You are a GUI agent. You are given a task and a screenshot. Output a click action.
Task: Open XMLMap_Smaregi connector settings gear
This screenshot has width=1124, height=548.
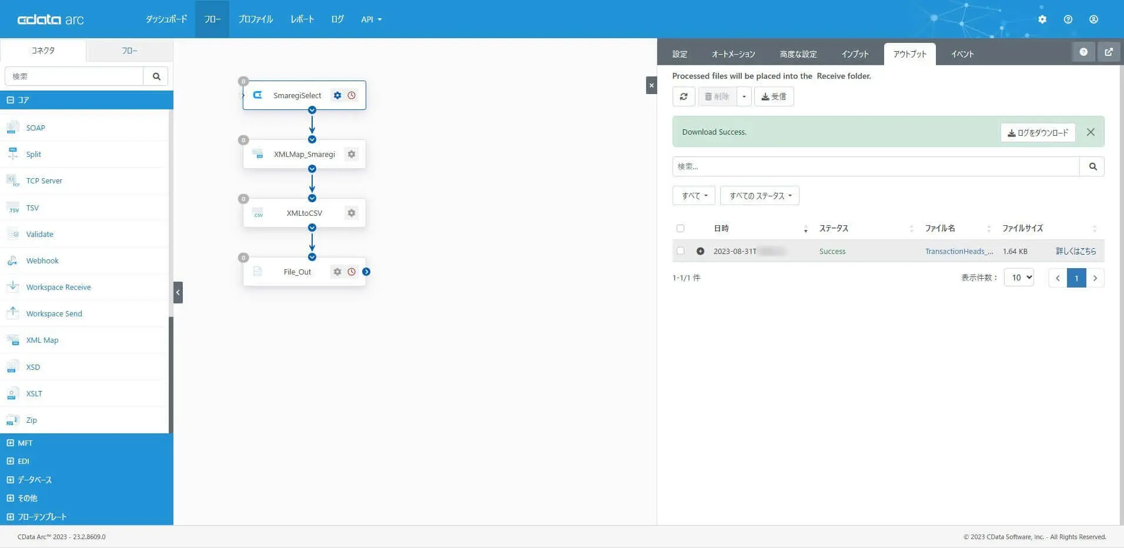(351, 153)
